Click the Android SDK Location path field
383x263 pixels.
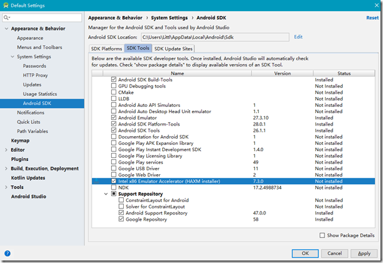215,37
